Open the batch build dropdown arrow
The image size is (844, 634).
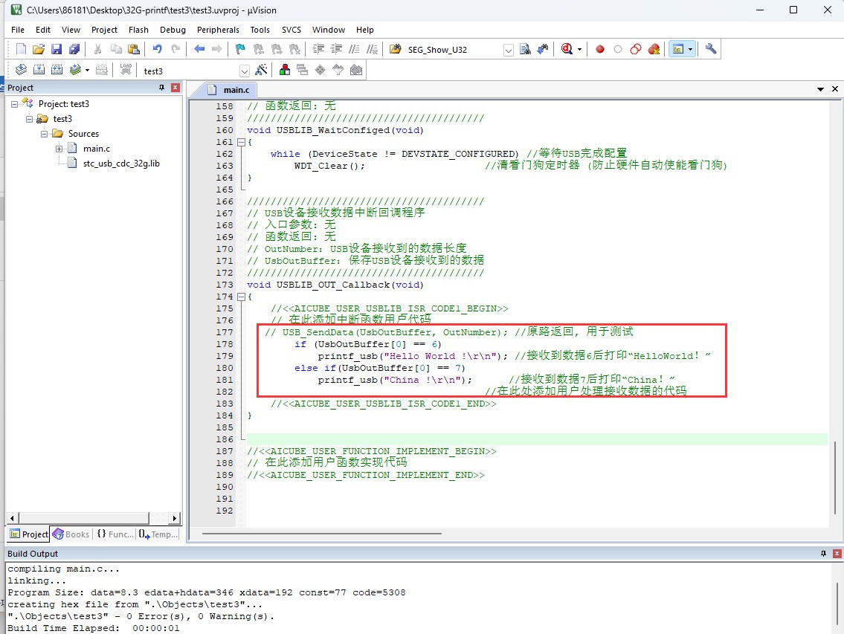click(87, 70)
